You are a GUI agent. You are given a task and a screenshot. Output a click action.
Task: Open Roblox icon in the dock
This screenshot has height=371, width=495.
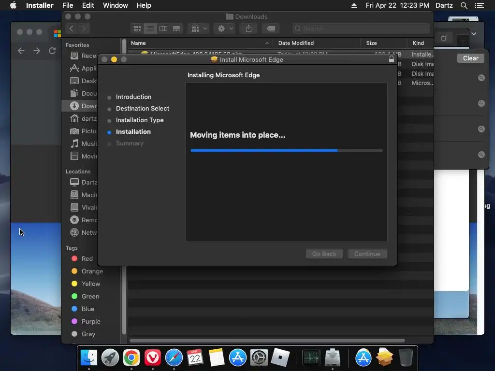click(280, 357)
